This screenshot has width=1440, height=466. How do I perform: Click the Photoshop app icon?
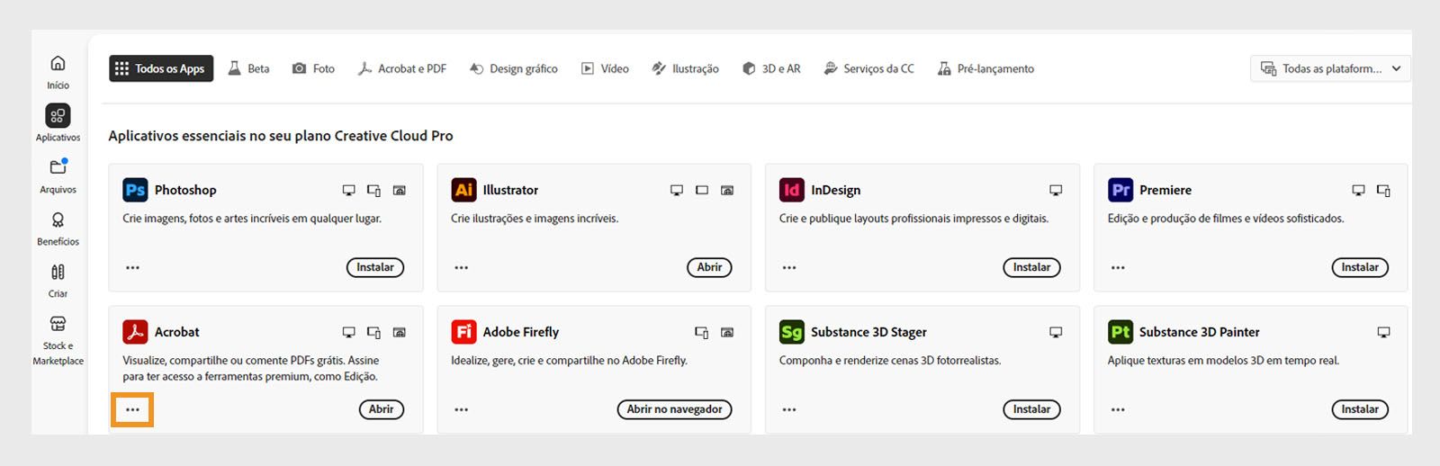pos(135,190)
